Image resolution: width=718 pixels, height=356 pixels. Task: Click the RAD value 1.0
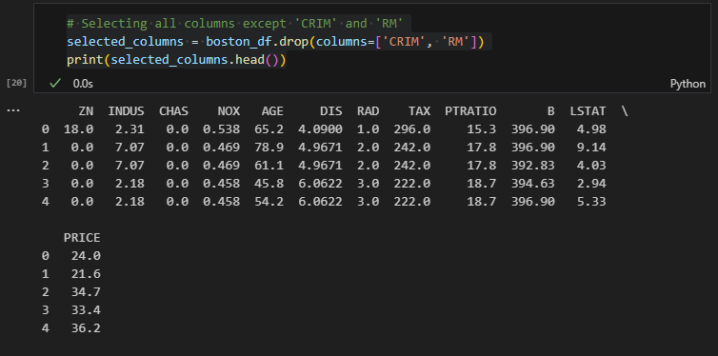(368, 129)
